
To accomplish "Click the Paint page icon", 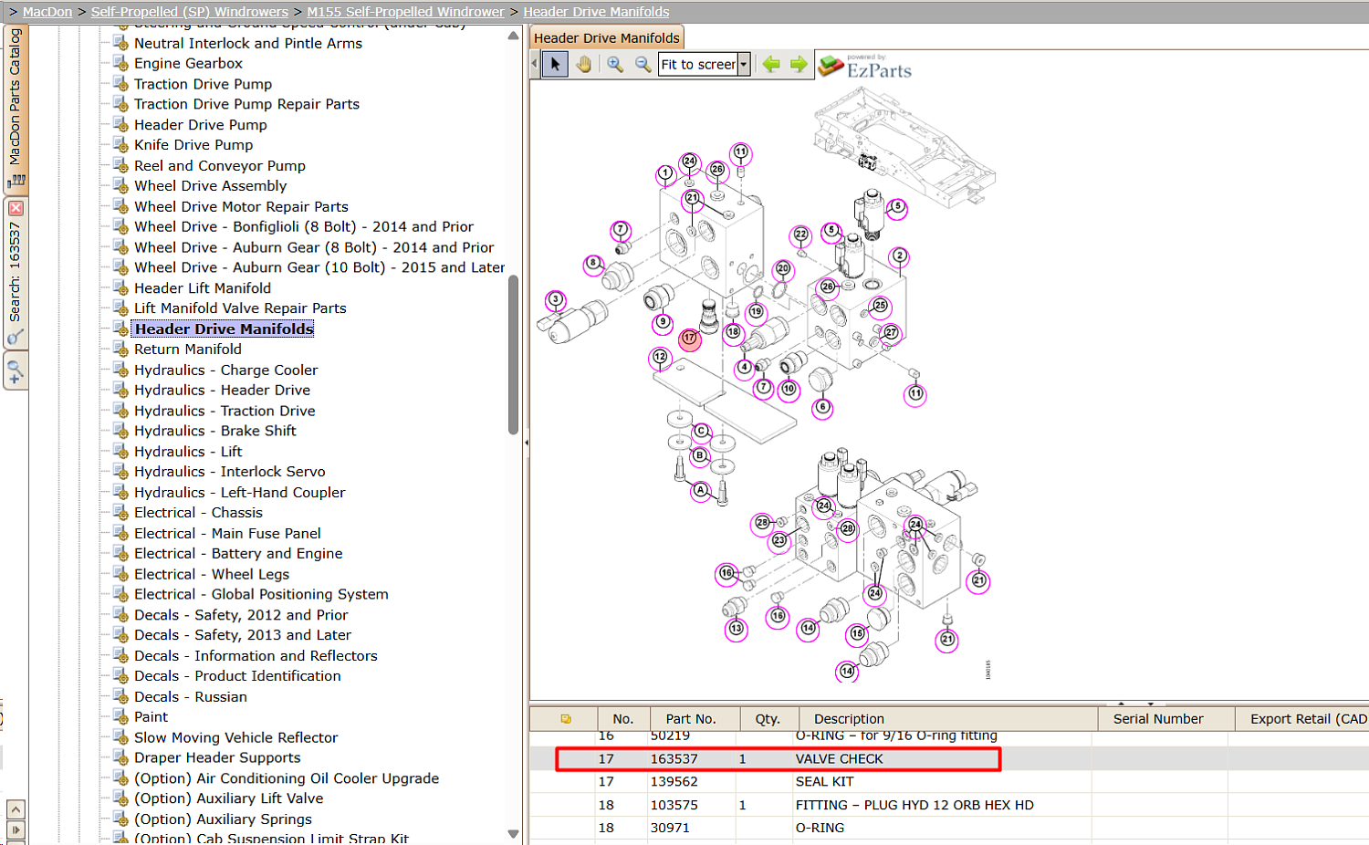I will (120, 717).
